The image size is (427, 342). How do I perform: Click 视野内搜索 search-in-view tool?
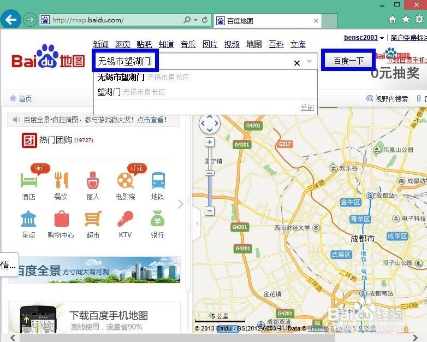(x=387, y=99)
